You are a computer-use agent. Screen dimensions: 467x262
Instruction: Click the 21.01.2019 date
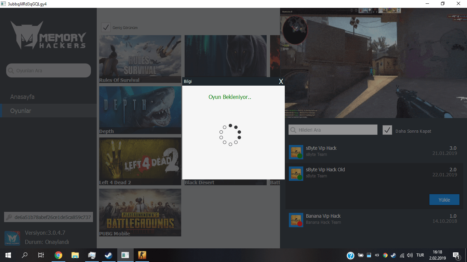444,154
